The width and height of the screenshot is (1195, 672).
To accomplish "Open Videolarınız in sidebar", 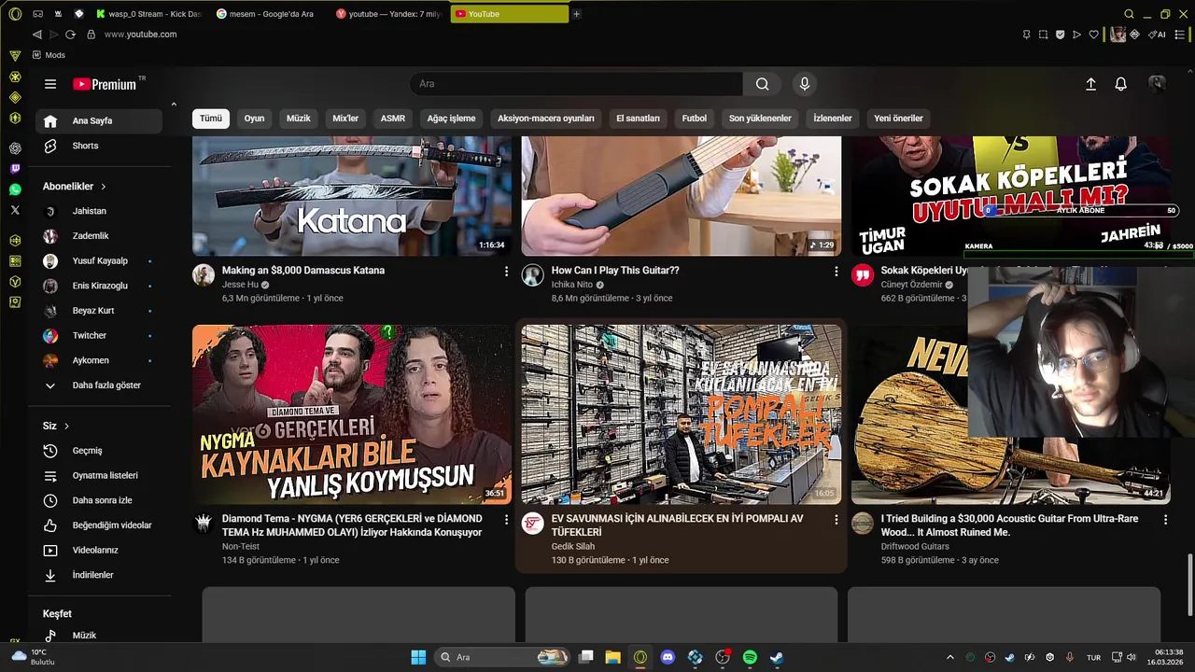I will (99, 550).
